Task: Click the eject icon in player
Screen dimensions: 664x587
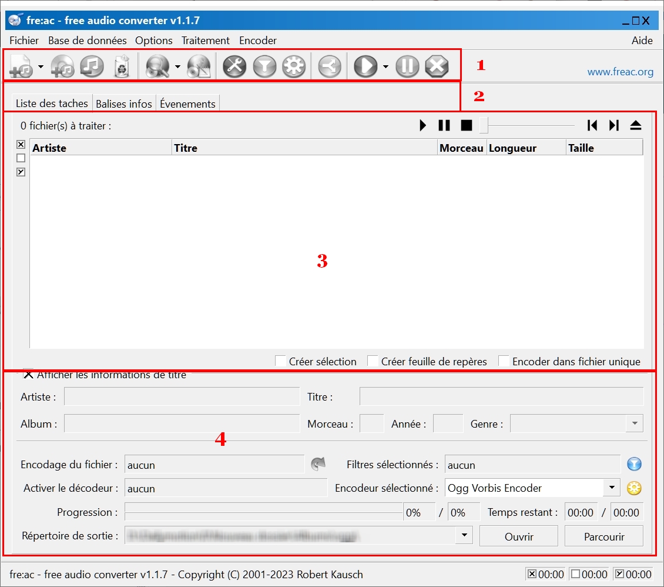Action: point(636,125)
